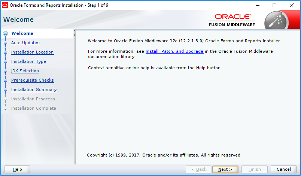Jump to the JDK Selection step
This screenshot has width=301, height=176.
point(25,71)
